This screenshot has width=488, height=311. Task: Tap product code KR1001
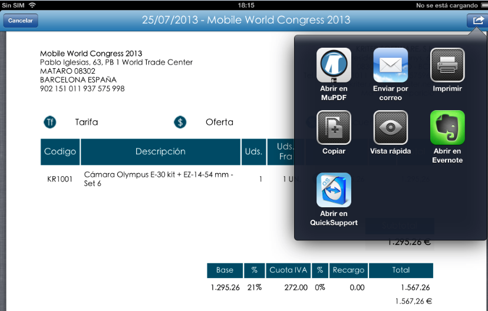[60, 179]
